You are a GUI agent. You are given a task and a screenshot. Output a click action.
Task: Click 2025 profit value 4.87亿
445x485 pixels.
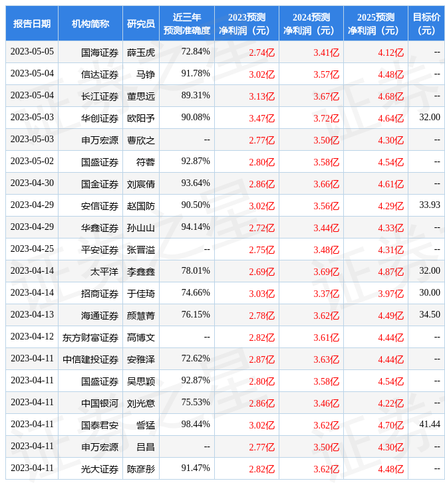coord(391,272)
